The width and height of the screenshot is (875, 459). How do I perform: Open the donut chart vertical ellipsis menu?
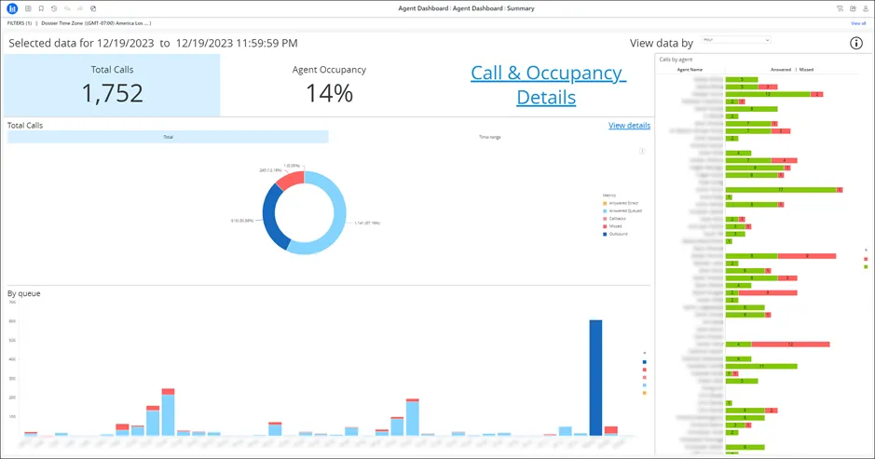pyautogui.click(x=642, y=151)
